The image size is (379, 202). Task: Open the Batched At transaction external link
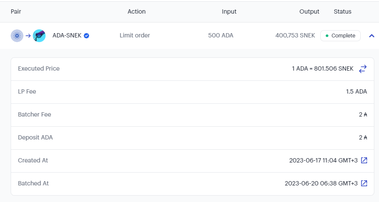coord(364,183)
